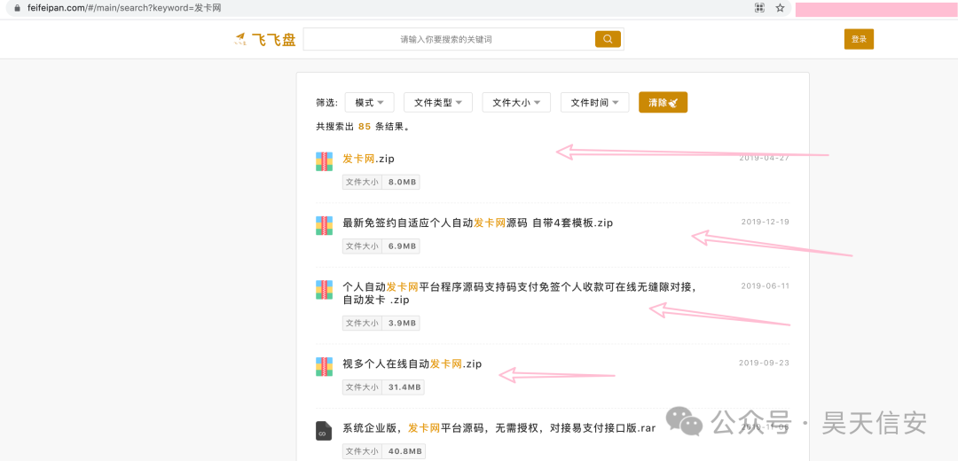This screenshot has width=958, height=461.
Task: Open the 模式 filter dropdown
Action: (370, 103)
